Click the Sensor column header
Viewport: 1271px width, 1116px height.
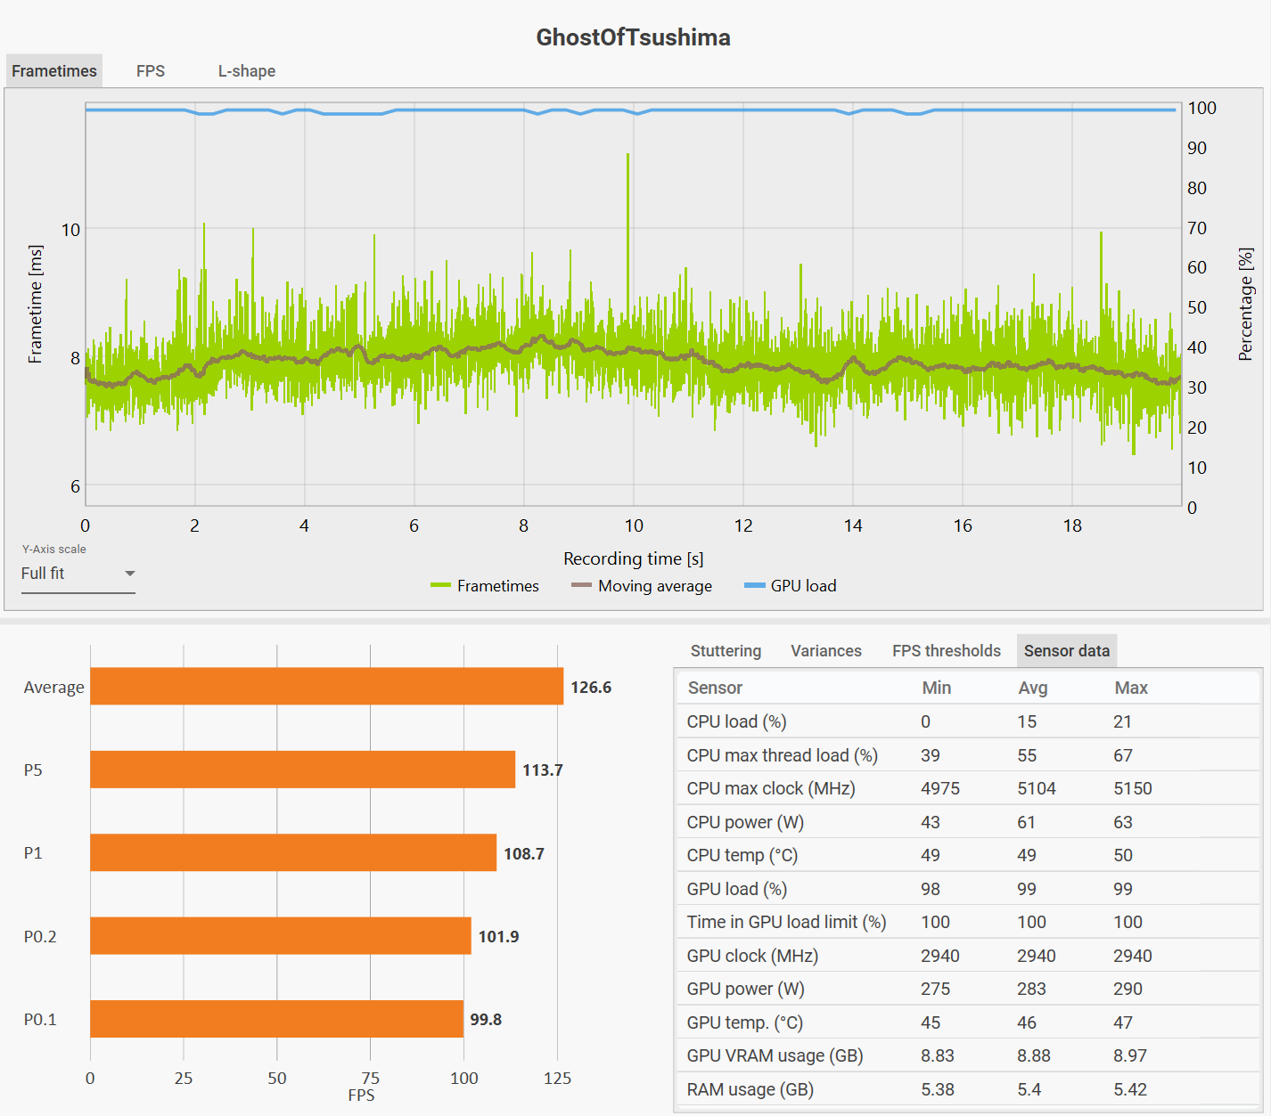pos(715,688)
